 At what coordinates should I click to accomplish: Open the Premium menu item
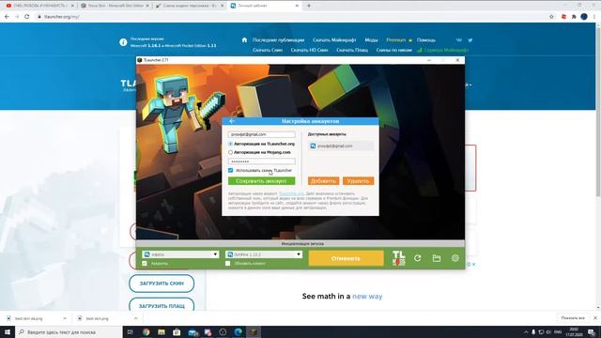(396, 39)
